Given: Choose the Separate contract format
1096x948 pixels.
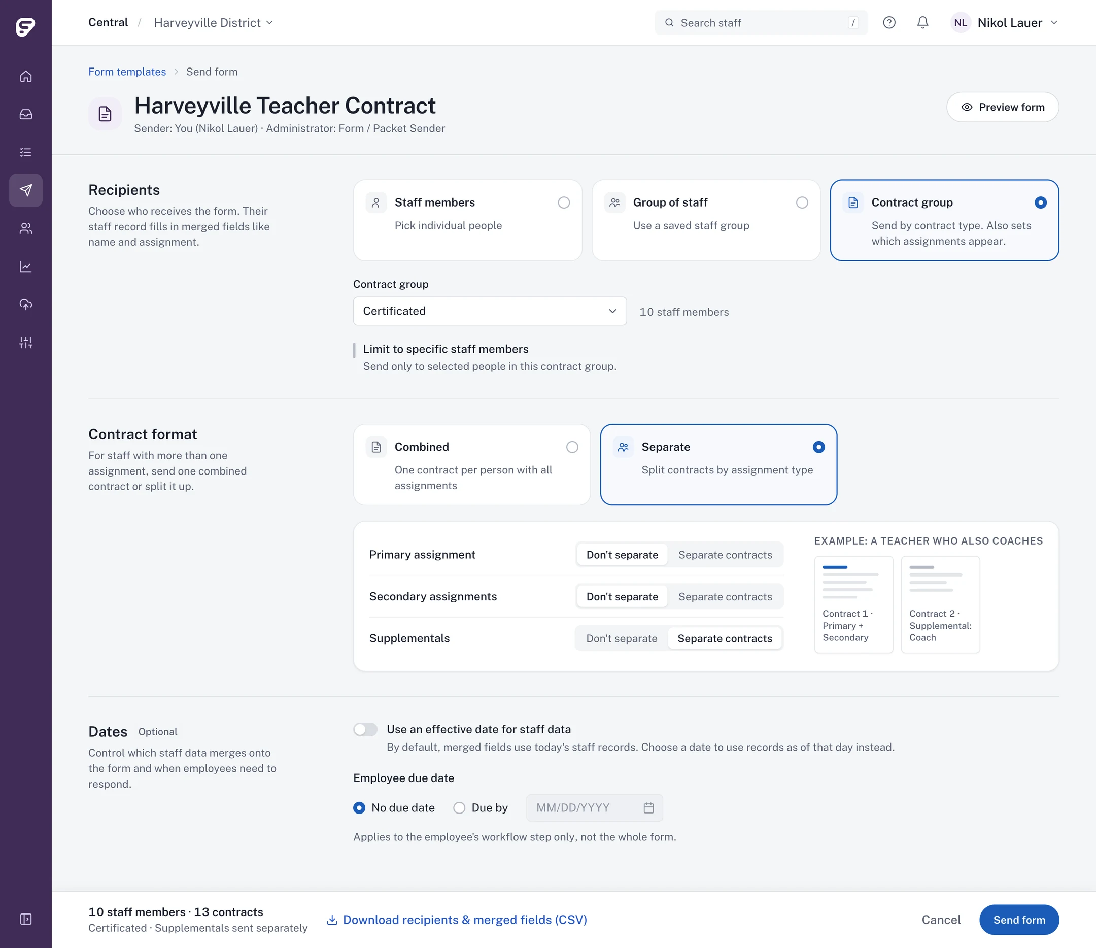Looking at the screenshot, I should point(718,464).
